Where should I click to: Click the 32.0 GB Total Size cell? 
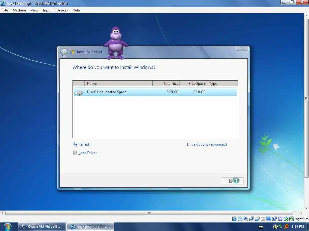(172, 92)
